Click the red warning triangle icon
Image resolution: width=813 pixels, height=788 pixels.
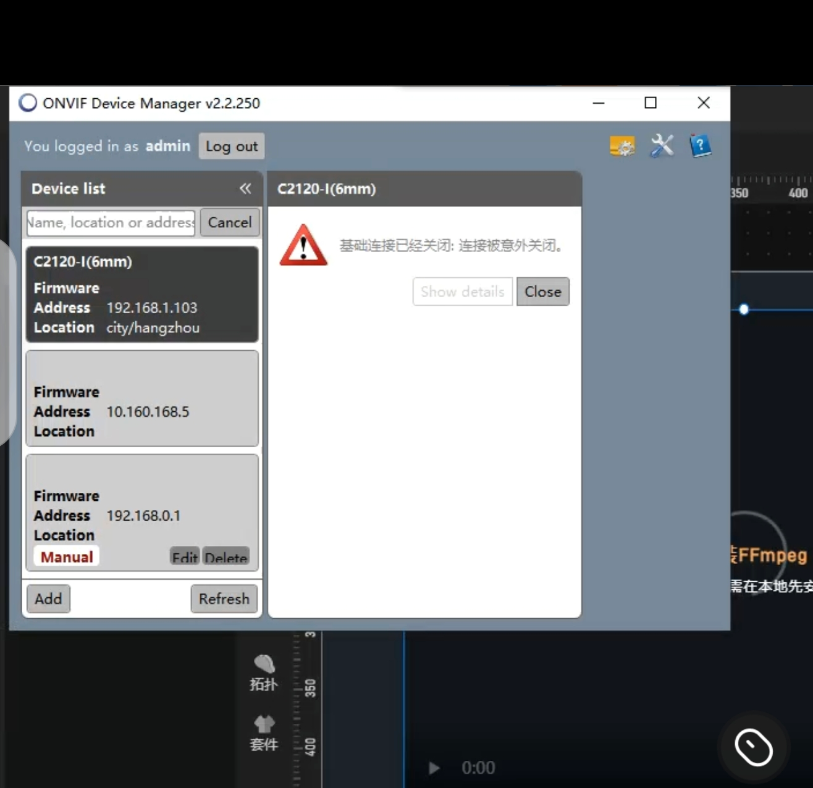coord(303,246)
